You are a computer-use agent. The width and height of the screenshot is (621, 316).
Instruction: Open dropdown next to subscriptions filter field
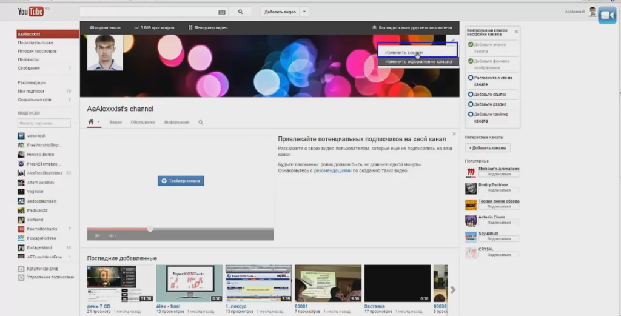75,123
